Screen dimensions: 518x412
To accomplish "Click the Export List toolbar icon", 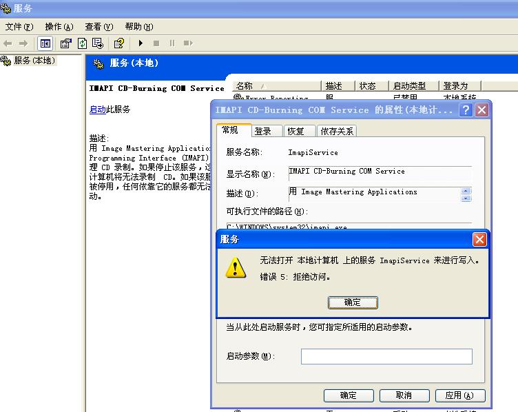I will tap(98, 43).
